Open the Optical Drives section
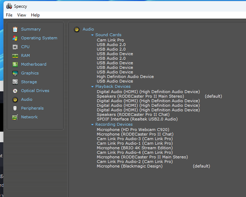 (x=35, y=91)
